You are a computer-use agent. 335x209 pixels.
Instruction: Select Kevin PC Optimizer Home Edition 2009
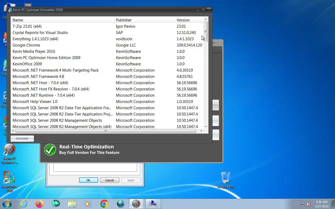click(x=107, y=58)
